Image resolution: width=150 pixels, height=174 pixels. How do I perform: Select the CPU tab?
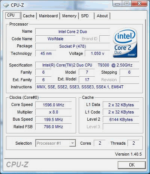click(x=13, y=15)
